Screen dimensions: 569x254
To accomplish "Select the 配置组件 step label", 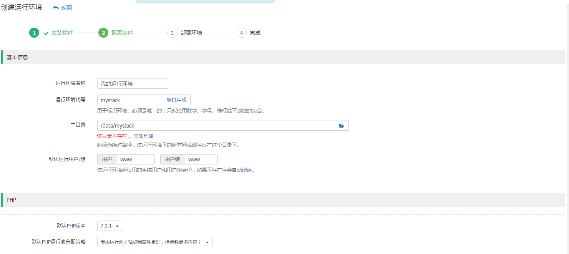I will [122, 33].
